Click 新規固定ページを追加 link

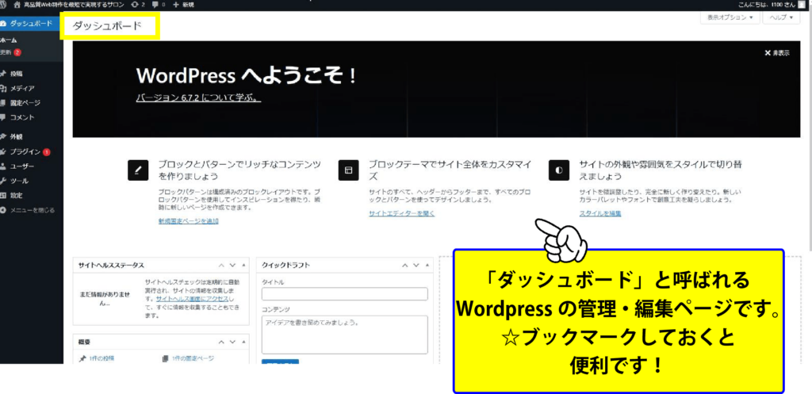coord(189,221)
